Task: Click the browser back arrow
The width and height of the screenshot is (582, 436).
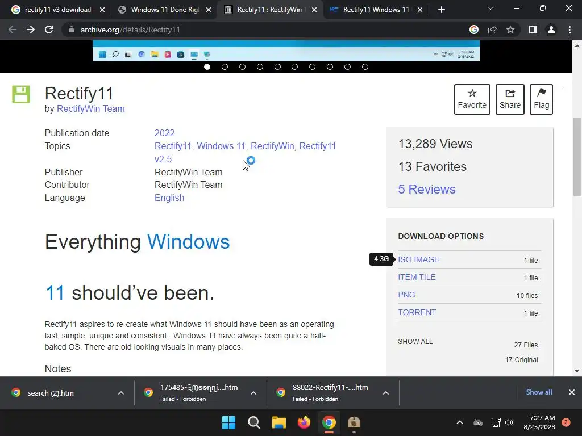Action: click(13, 30)
